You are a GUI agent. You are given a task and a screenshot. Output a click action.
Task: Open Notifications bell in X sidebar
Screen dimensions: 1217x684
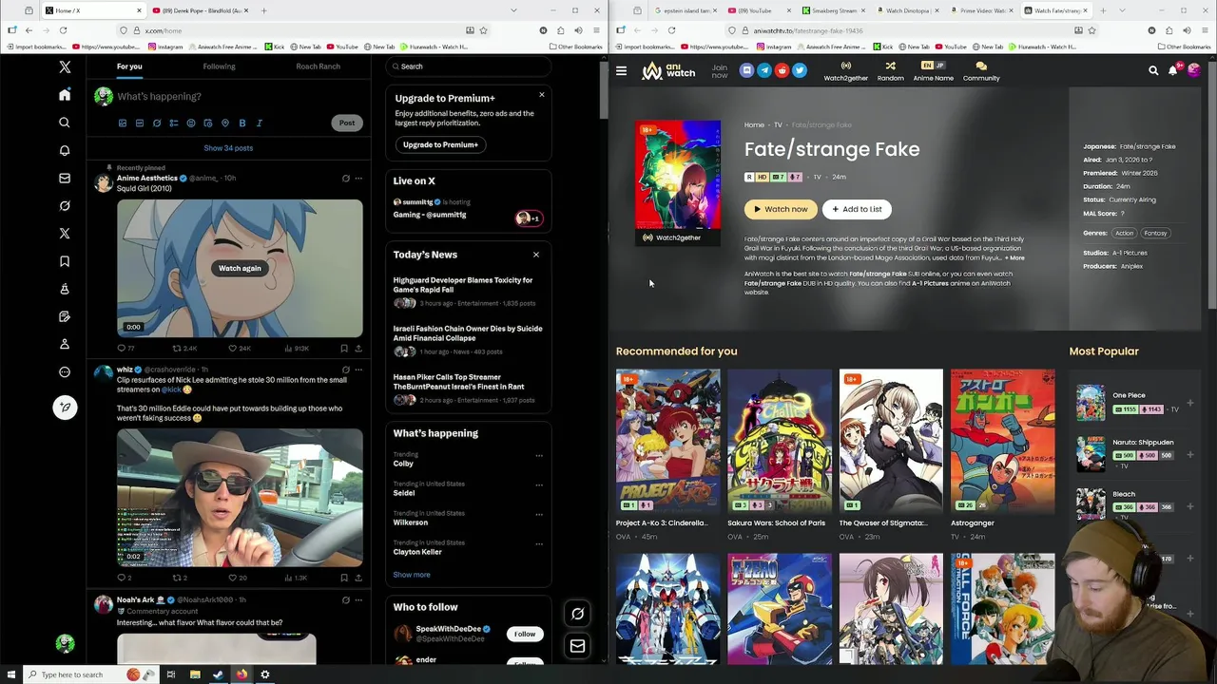65,150
